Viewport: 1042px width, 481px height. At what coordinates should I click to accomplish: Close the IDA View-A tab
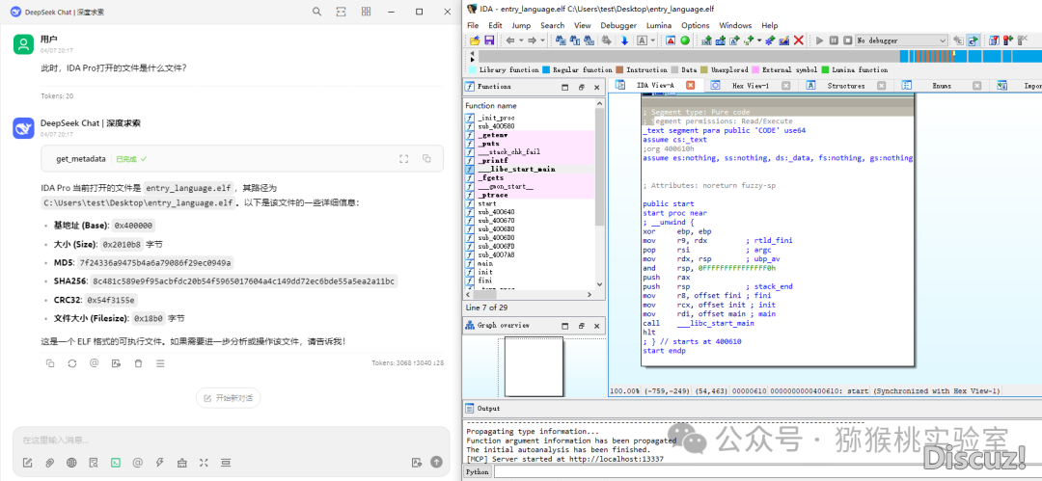(x=691, y=85)
